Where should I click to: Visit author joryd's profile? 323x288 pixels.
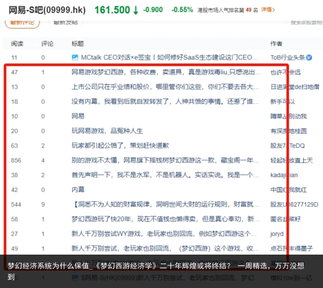tap(277, 234)
